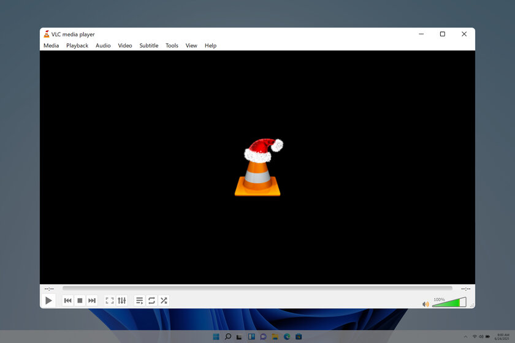The height and width of the screenshot is (343, 515).
Task: Show extended settings and effects
Action: 122,300
